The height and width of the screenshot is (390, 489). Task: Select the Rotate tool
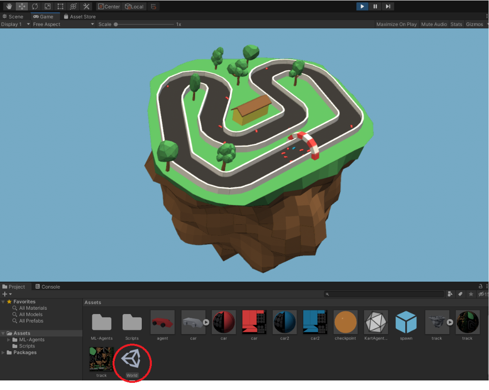tap(34, 6)
